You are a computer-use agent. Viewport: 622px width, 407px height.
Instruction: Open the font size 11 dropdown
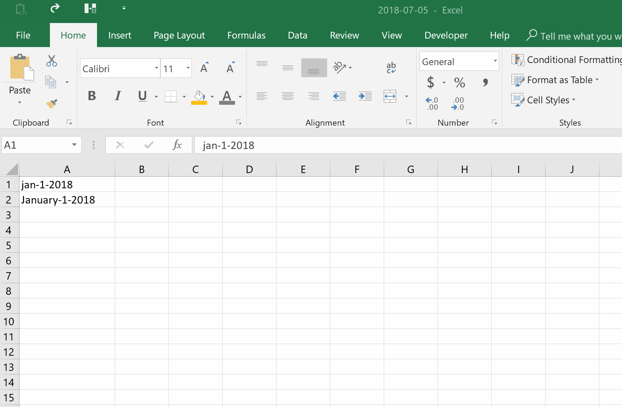pyautogui.click(x=188, y=68)
